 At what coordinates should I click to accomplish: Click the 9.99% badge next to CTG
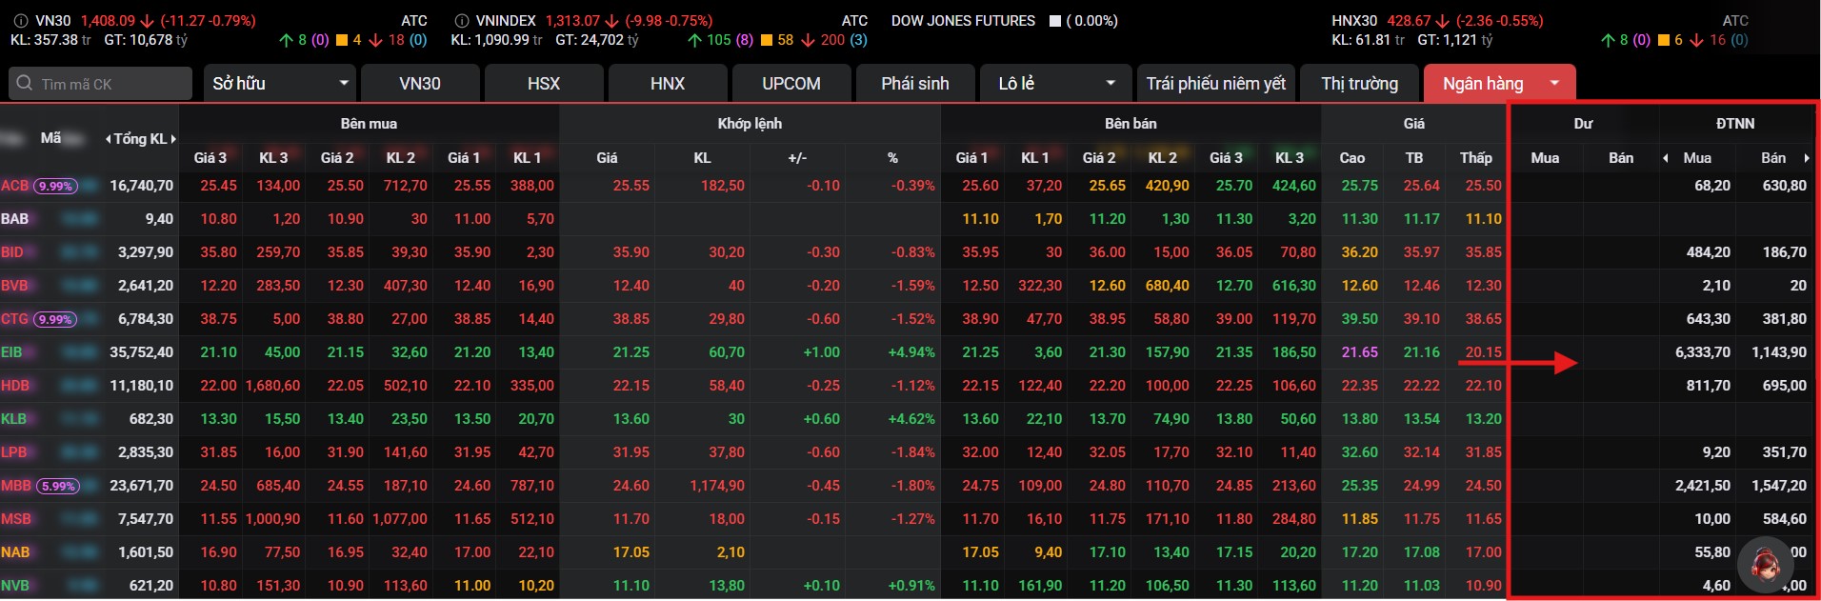(56, 319)
